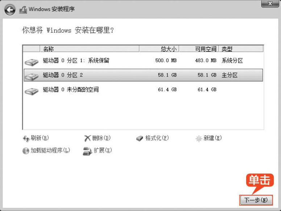Select row 驱动器 0 分区 2
Image resolution: width=281 pixels, height=211 pixels.
click(143, 75)
